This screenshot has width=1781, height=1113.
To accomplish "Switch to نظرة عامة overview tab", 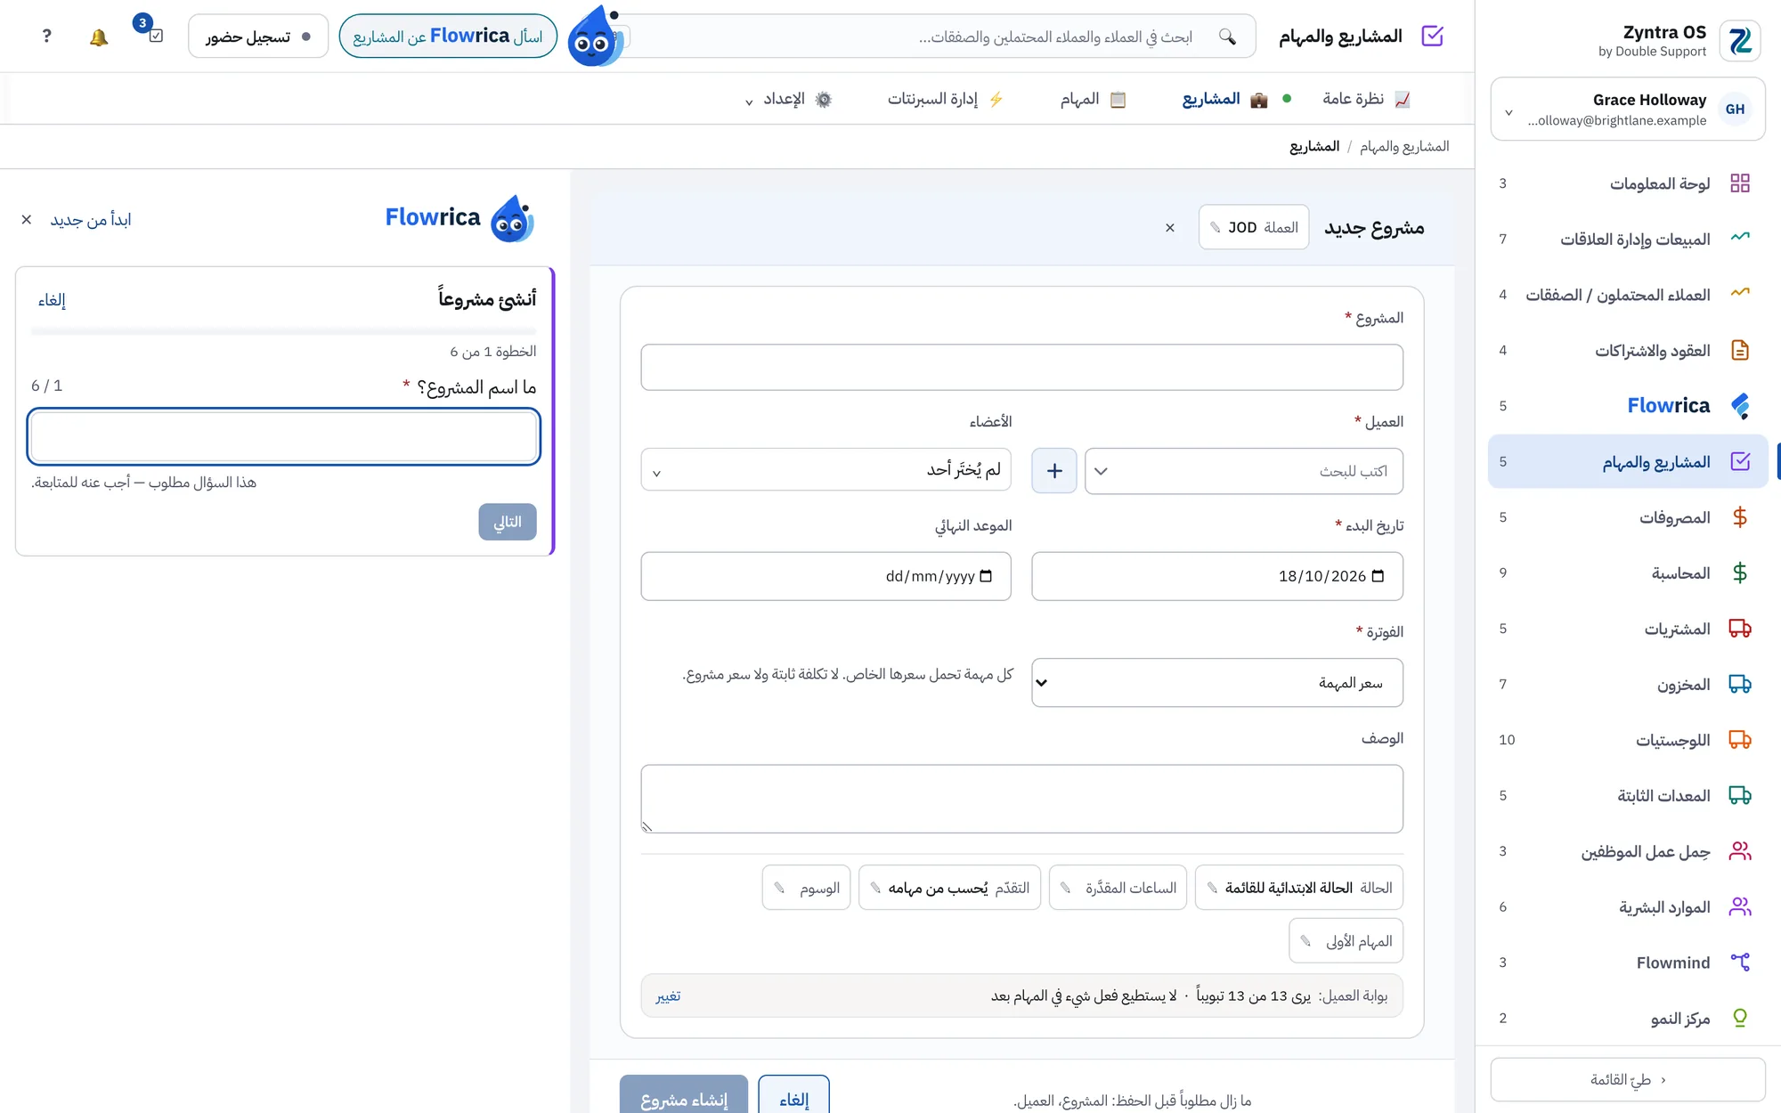I will [1366, 99].
